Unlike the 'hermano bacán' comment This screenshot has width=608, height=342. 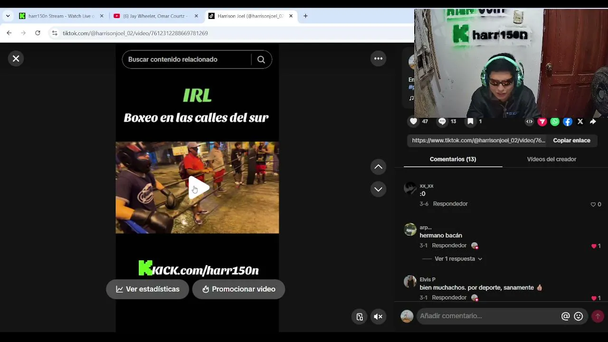coord(594,246)
